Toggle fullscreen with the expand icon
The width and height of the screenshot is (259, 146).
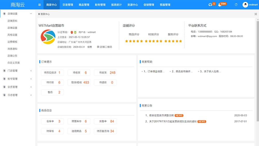[x=256, y=14]
